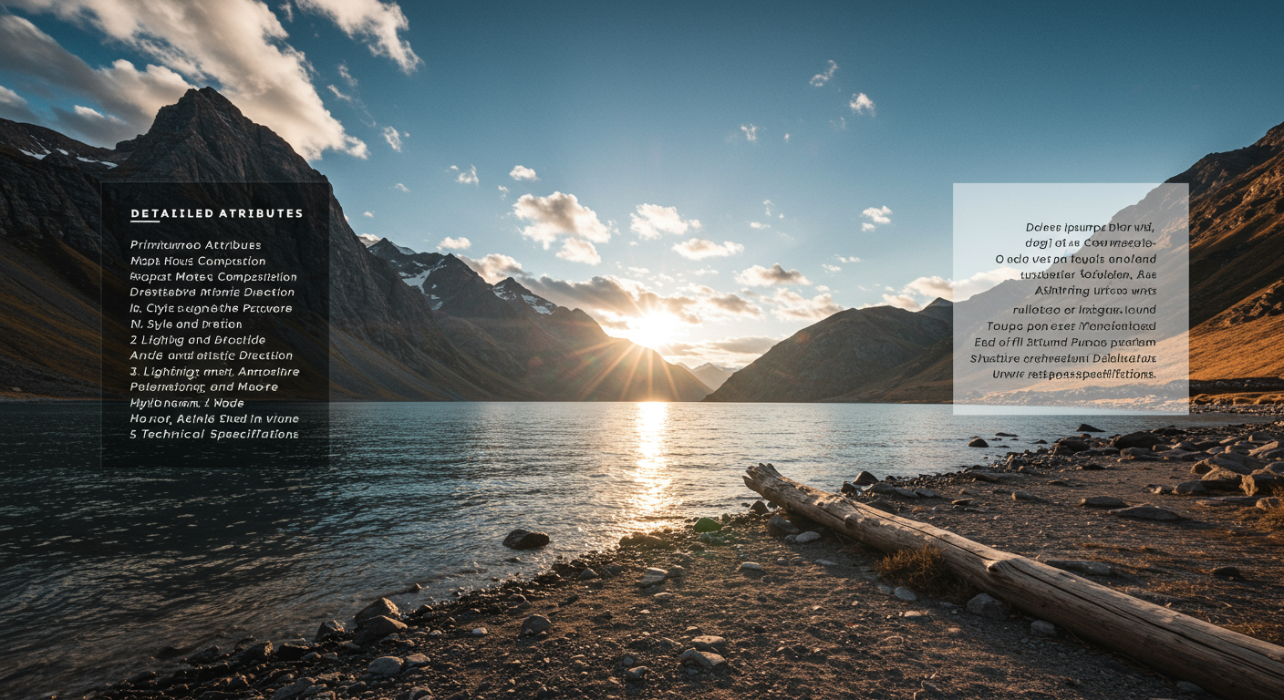The image size is (1284, 700).
Task: Click the DETAILED ATRIBUTES heading
Action: (216, 214)
